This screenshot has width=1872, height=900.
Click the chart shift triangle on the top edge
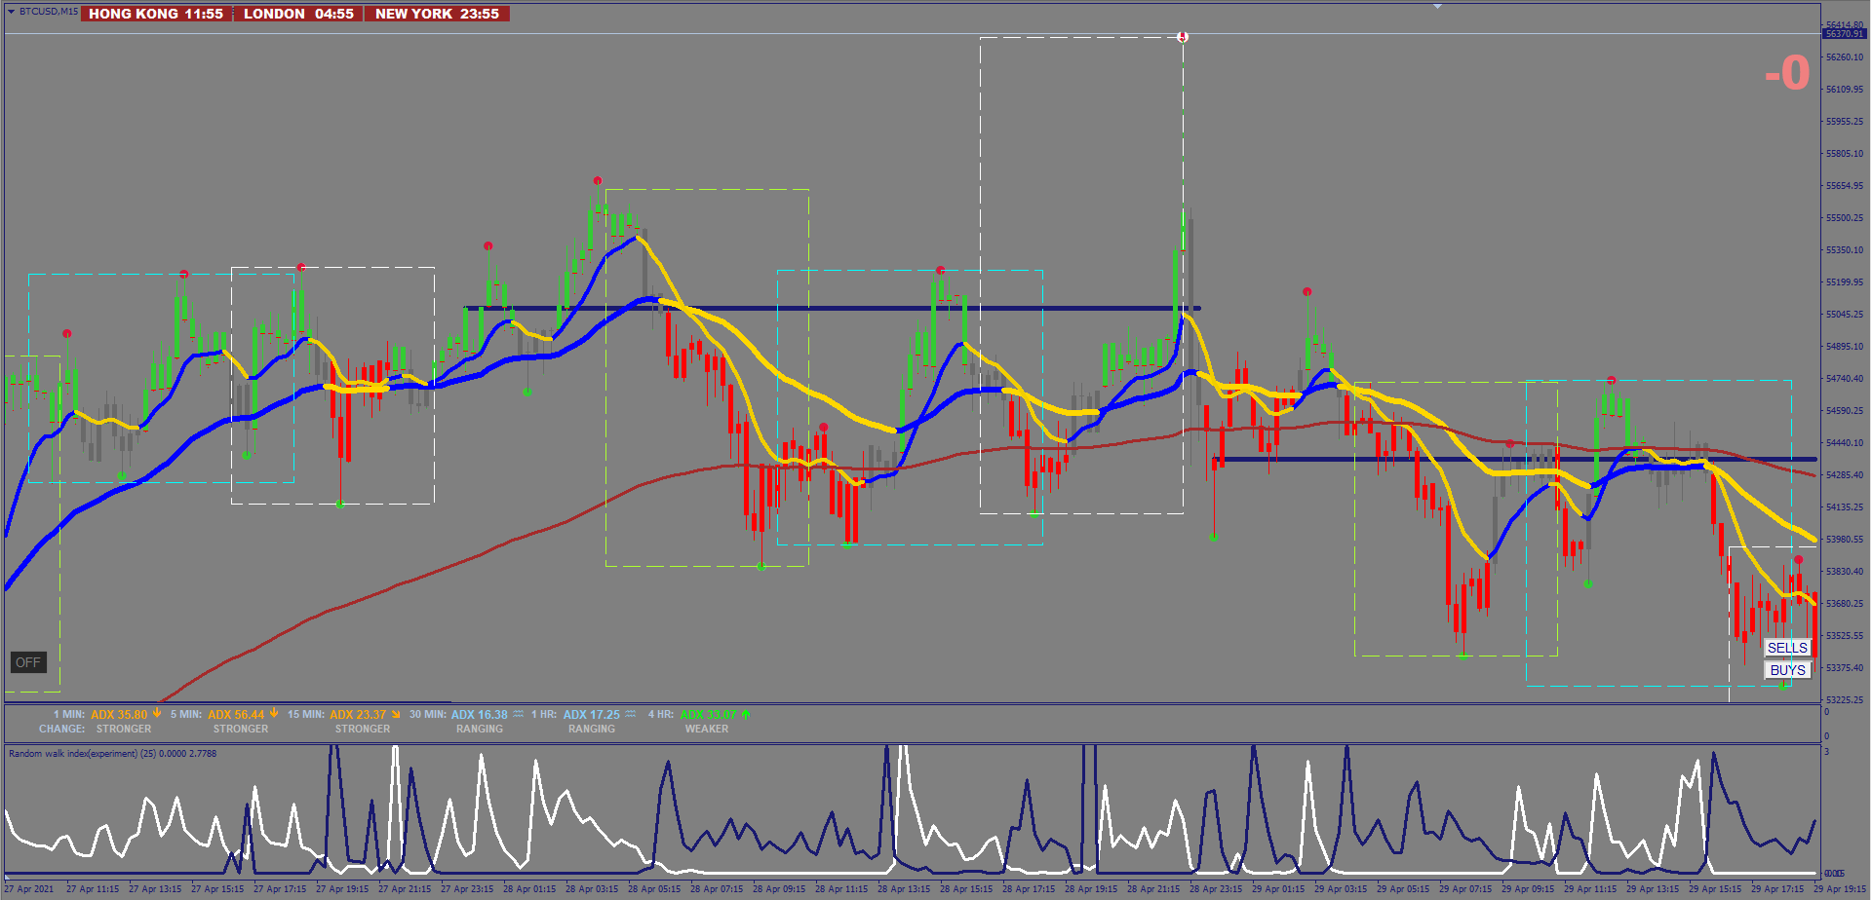(x=1437, y=6)
